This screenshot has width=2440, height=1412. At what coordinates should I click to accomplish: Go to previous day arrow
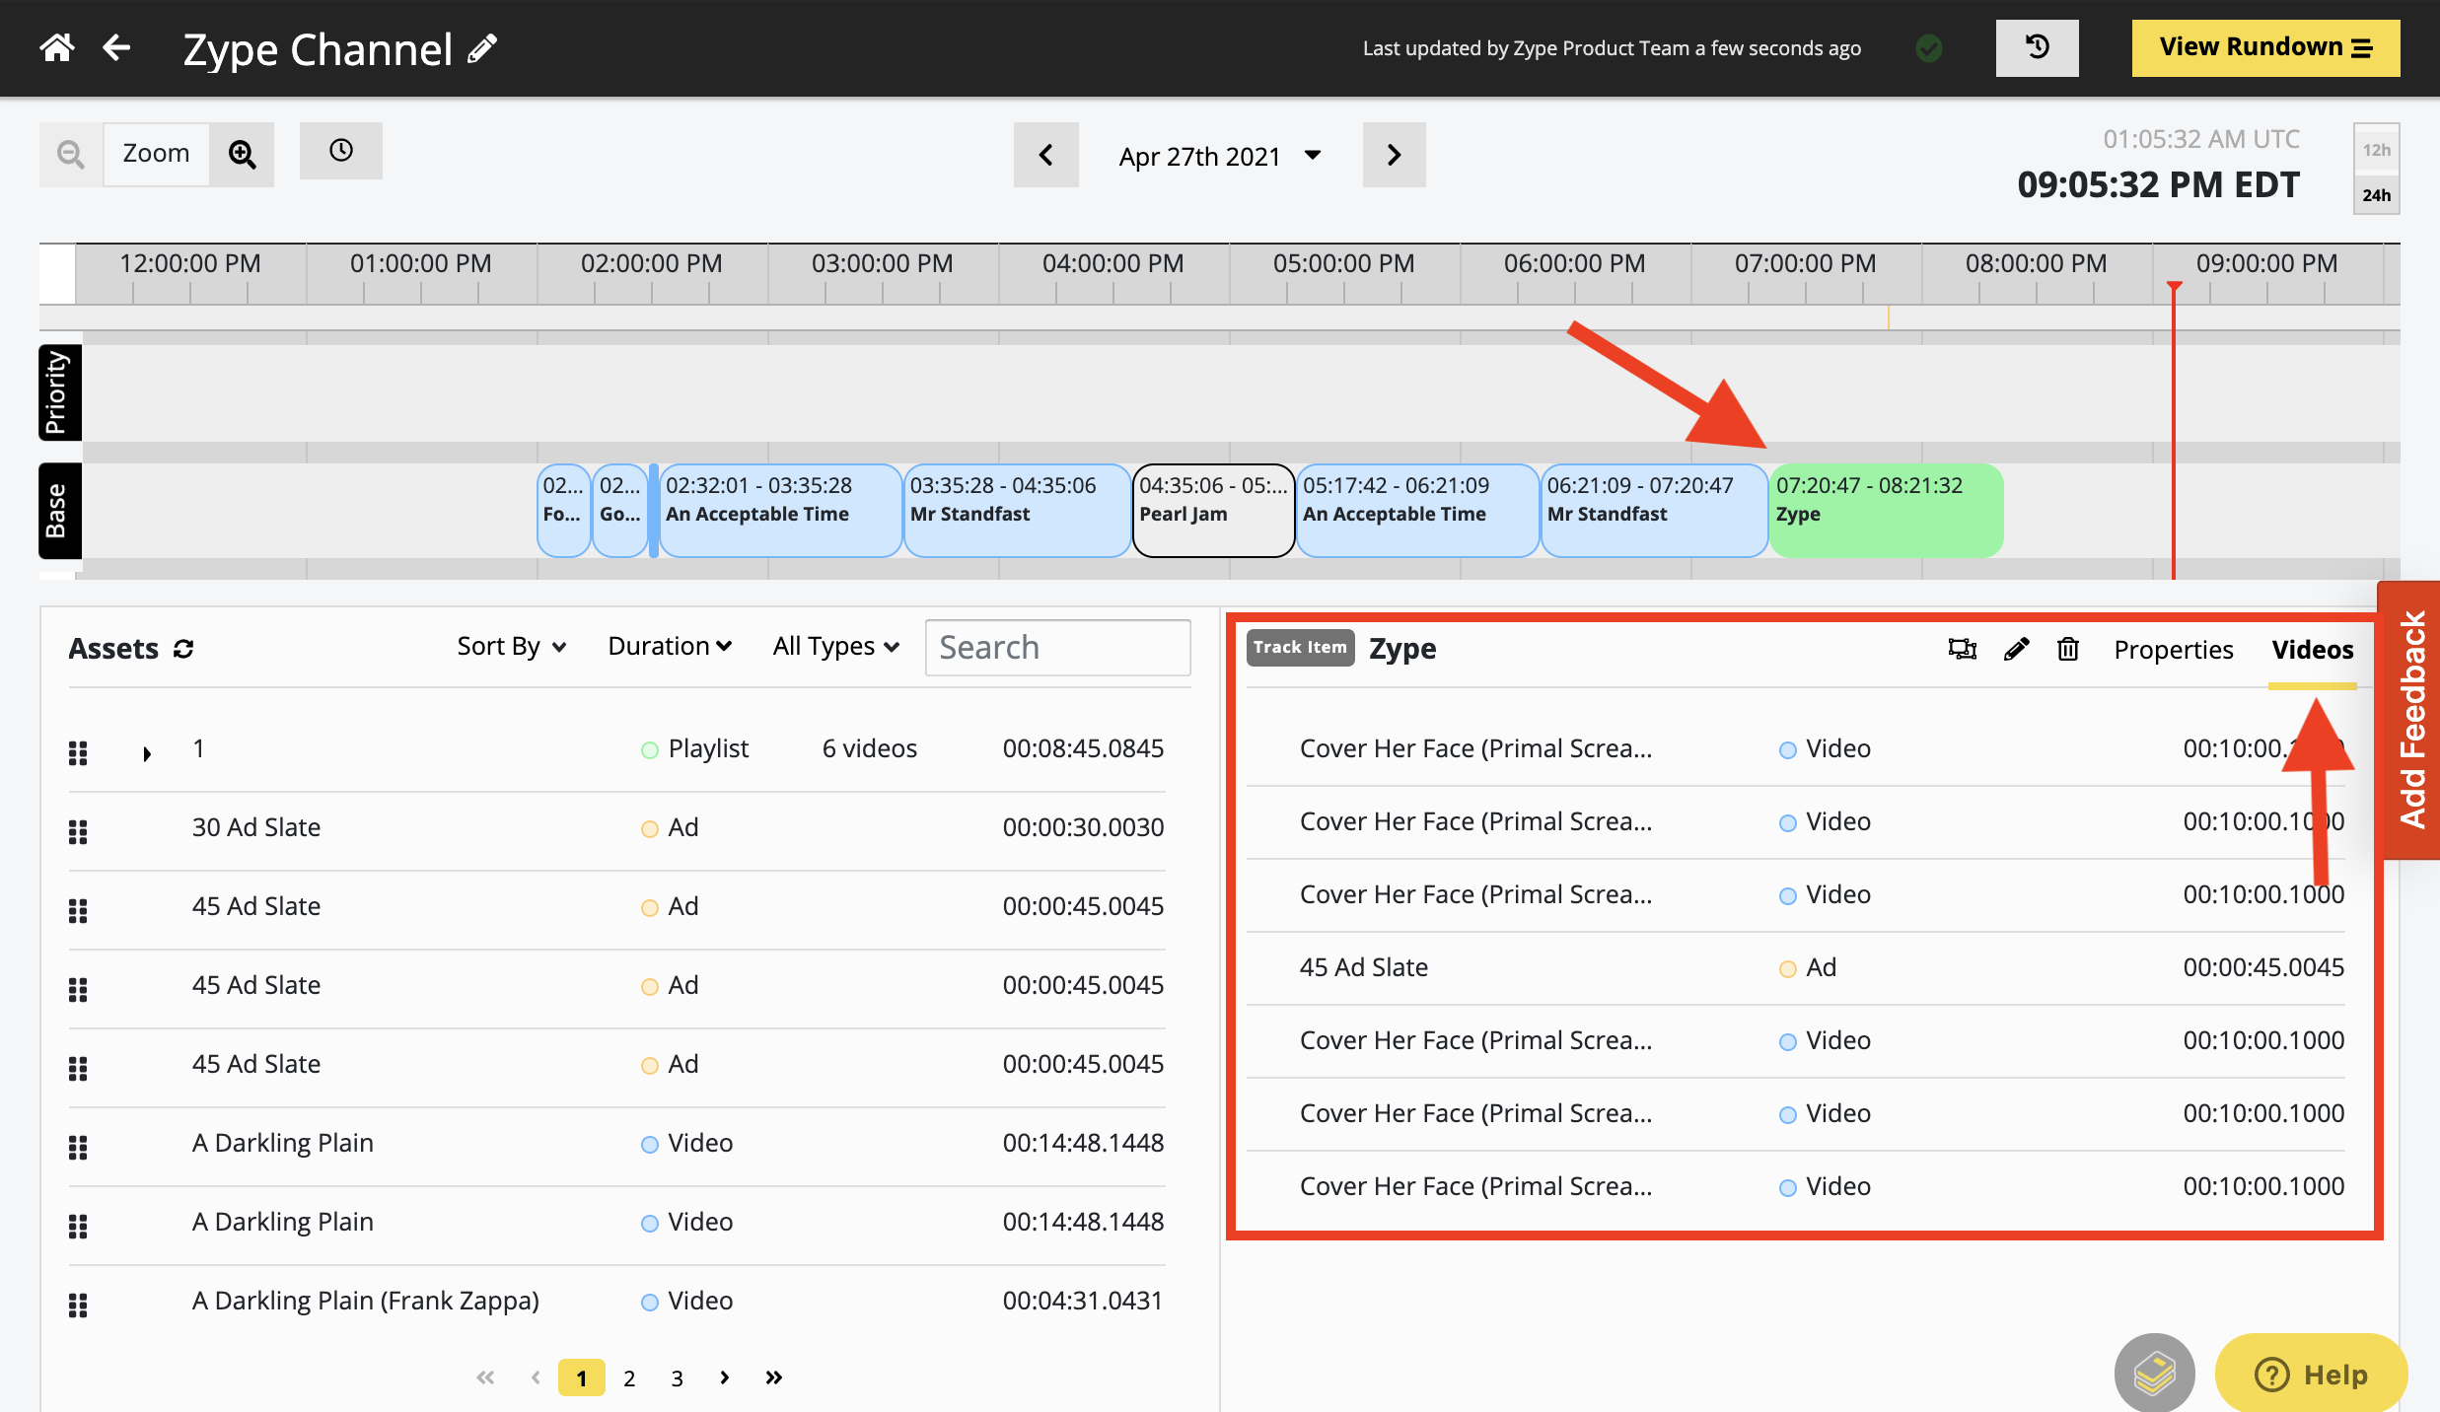(x=1046, y=155)
